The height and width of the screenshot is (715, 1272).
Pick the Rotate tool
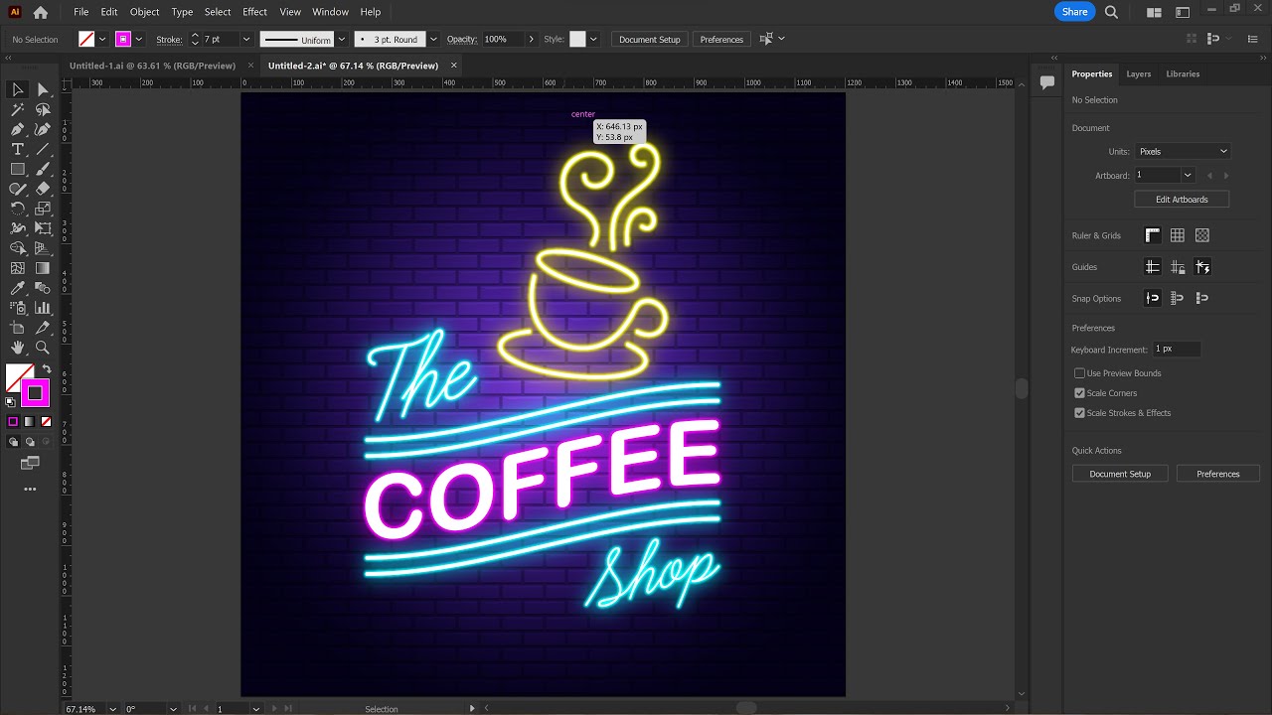[17, 209]
